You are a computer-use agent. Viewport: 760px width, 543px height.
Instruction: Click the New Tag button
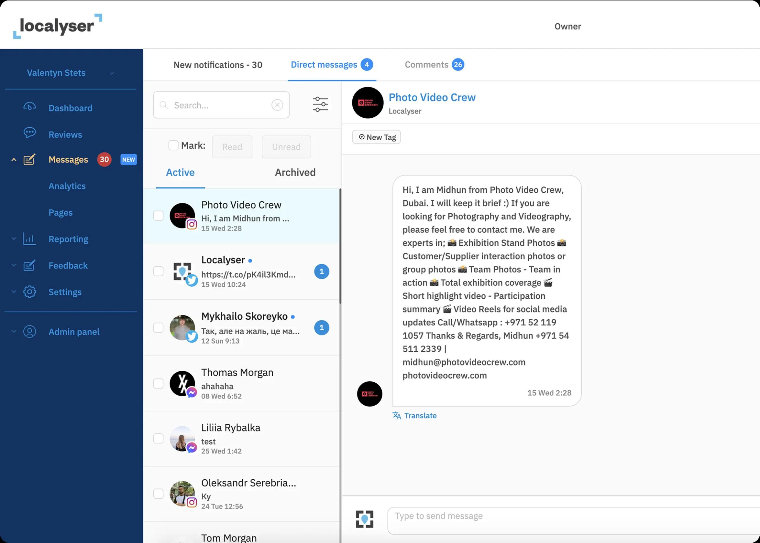click(x=377, y=137)
